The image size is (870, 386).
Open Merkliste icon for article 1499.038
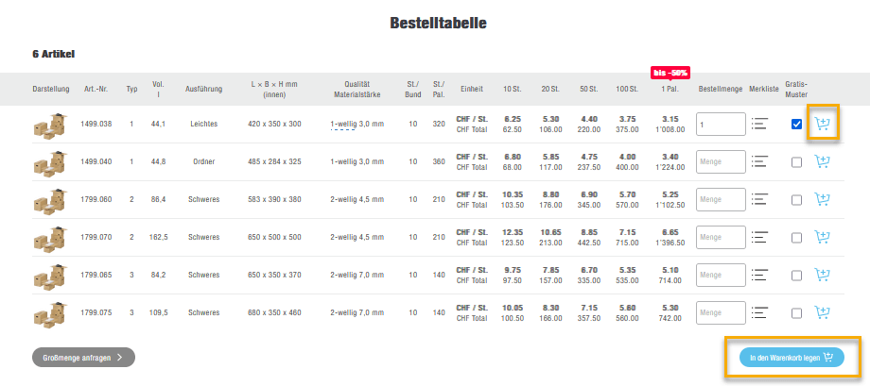tap(760, 124)
